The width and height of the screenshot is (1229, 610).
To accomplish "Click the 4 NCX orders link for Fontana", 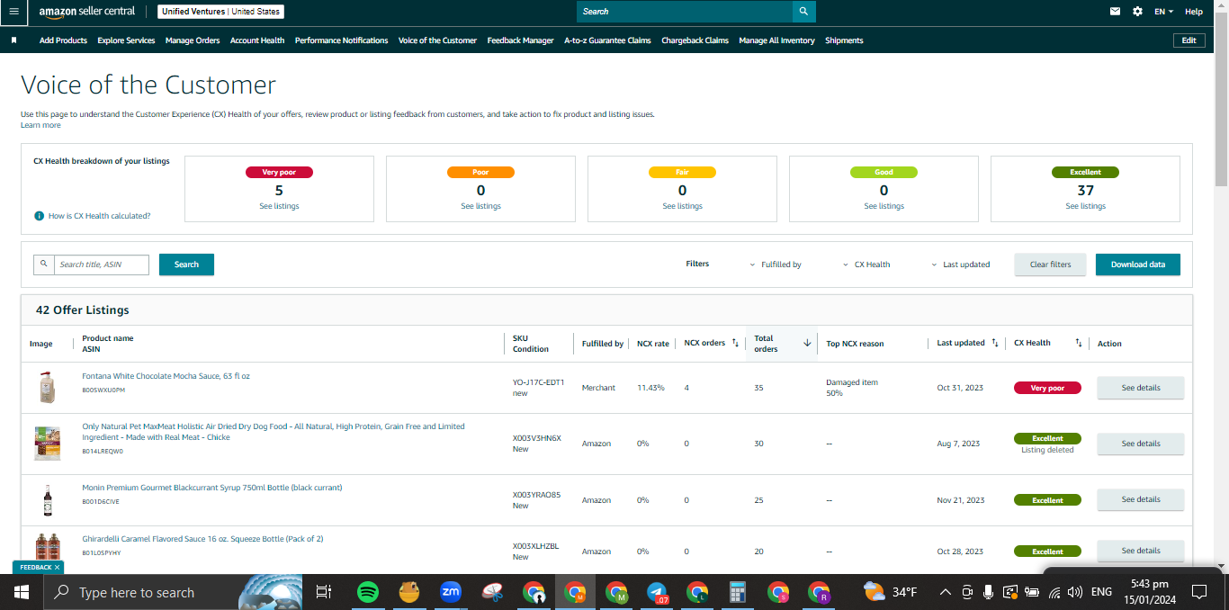I will point(686,388).
